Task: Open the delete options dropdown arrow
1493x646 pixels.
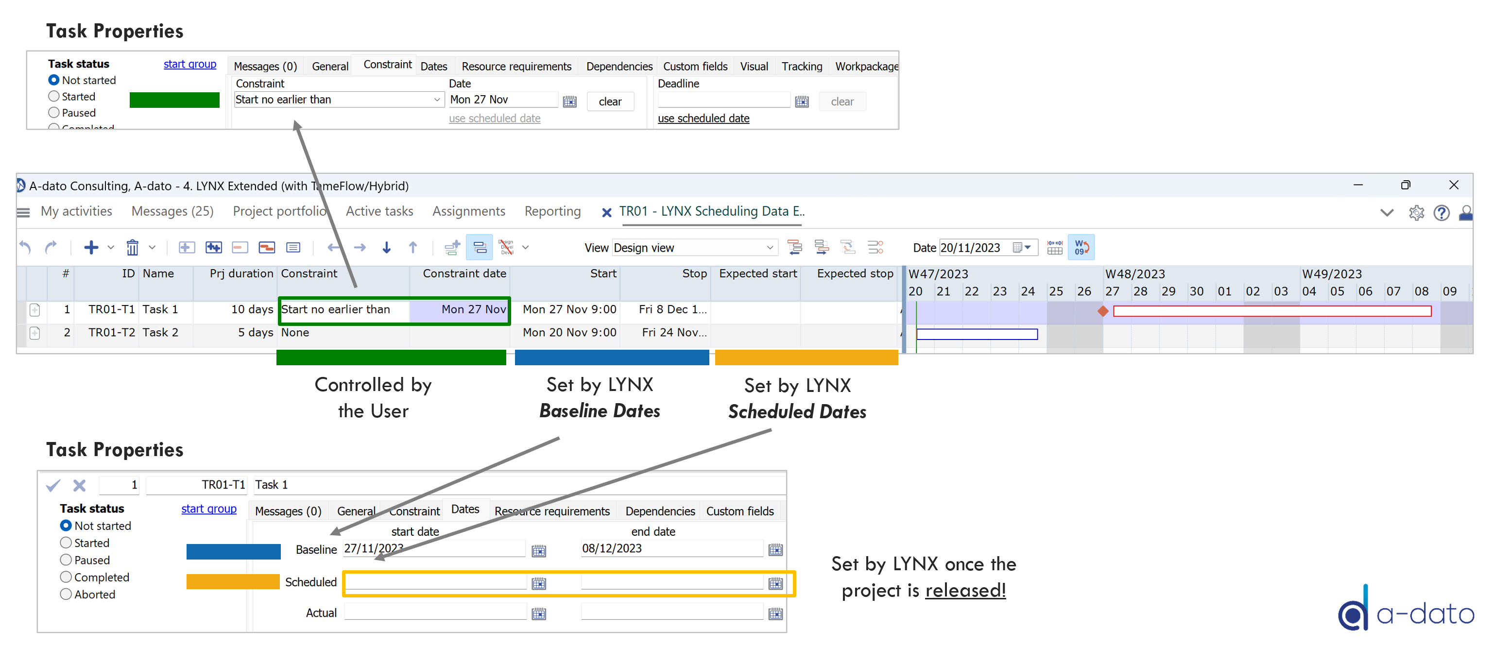Action: tap(152, 248)
